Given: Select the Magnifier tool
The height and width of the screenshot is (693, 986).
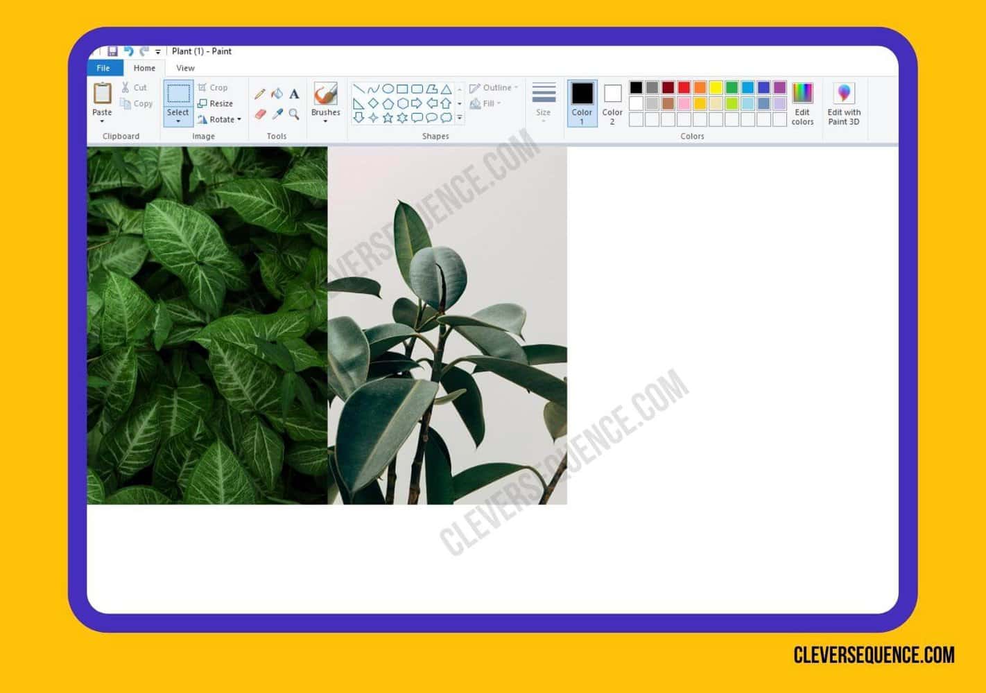Looking at the screenshot, I should [293, 115].
